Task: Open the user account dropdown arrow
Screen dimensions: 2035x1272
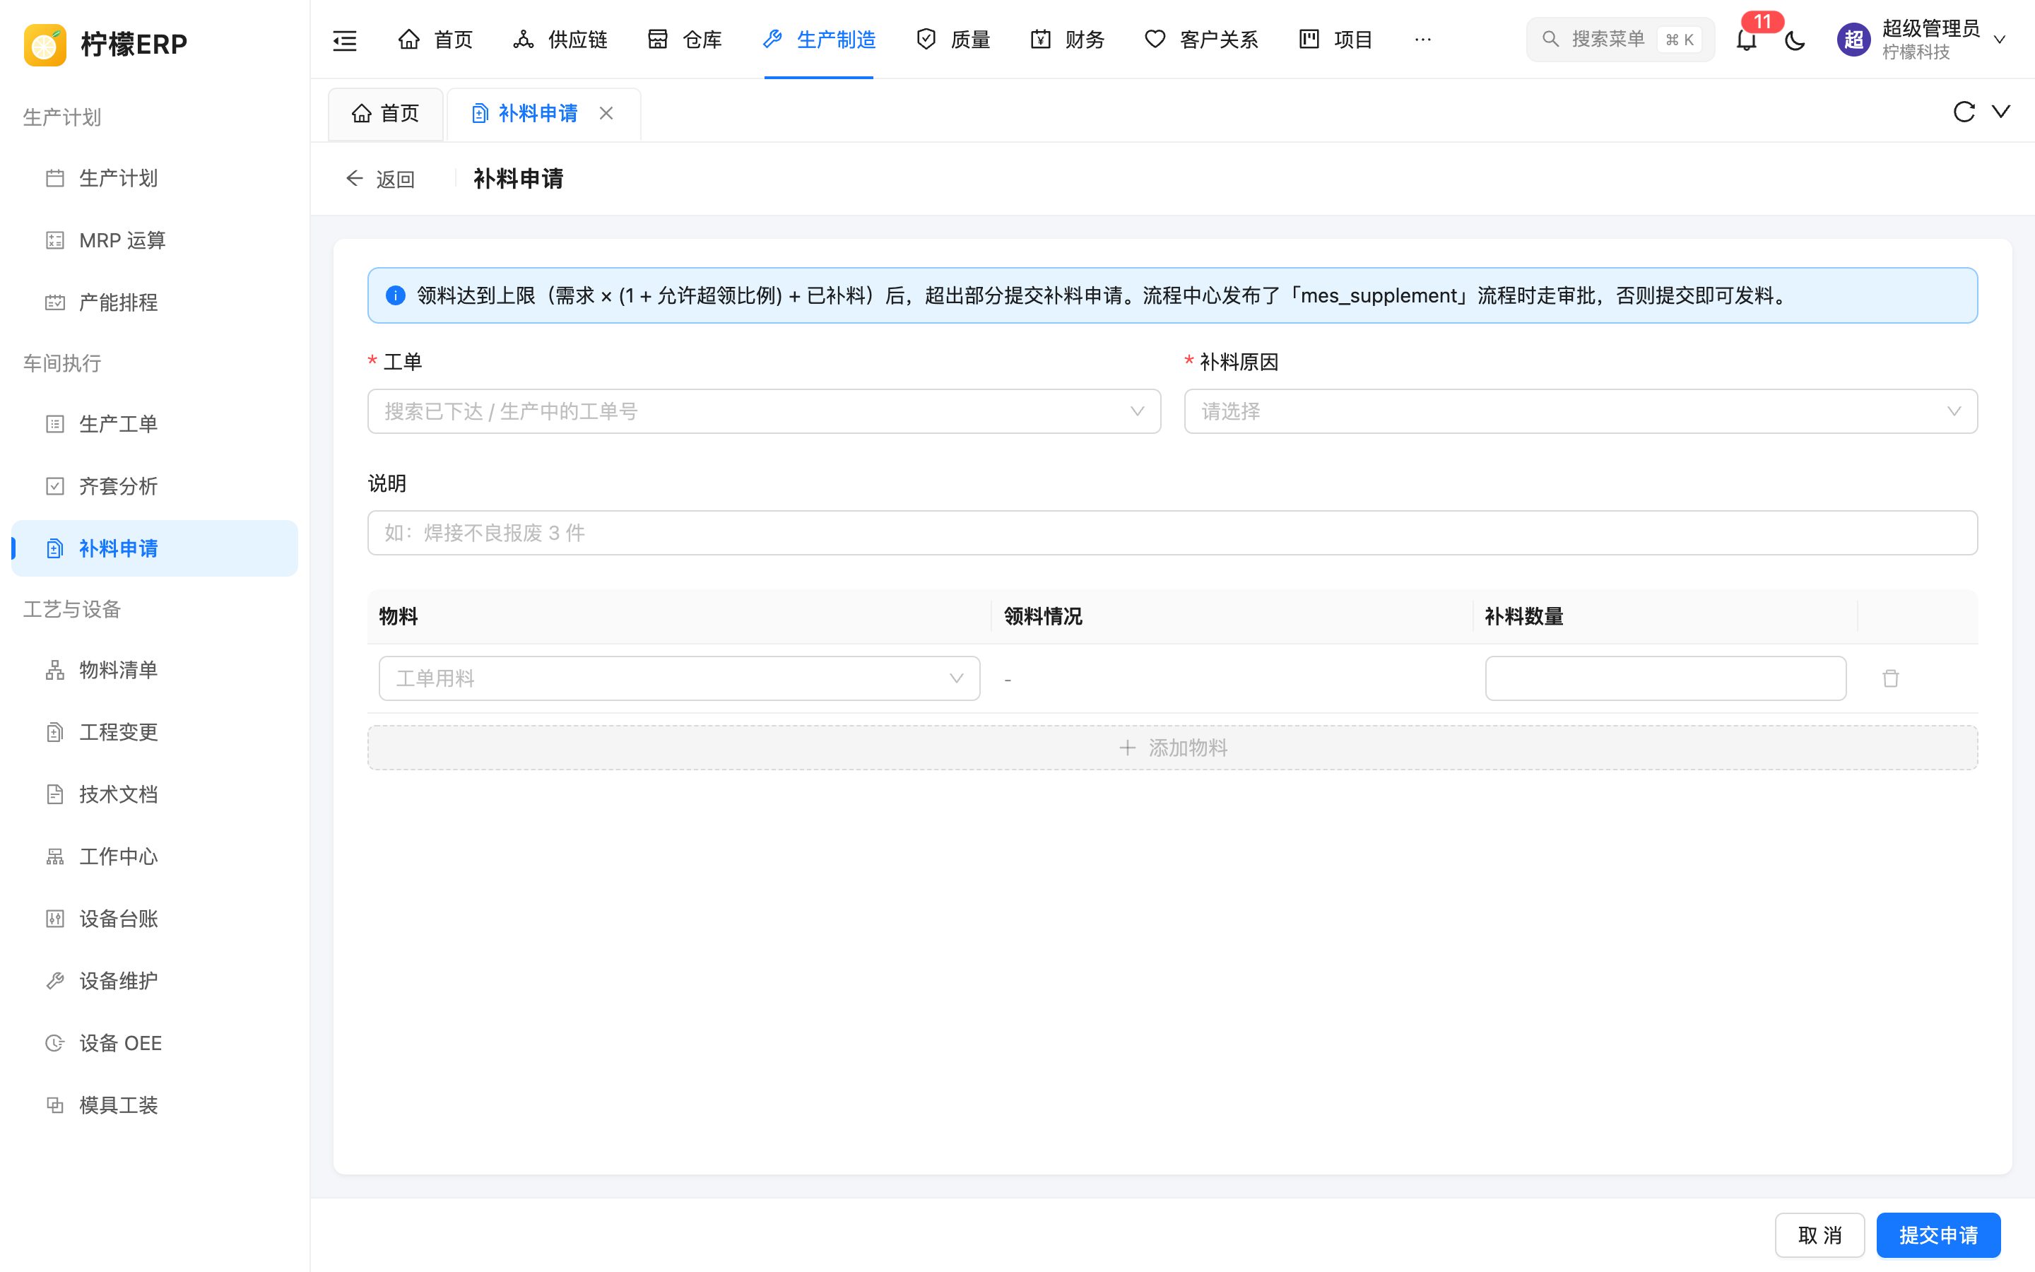Action: pyautogui.click(x=2000, y=40)
